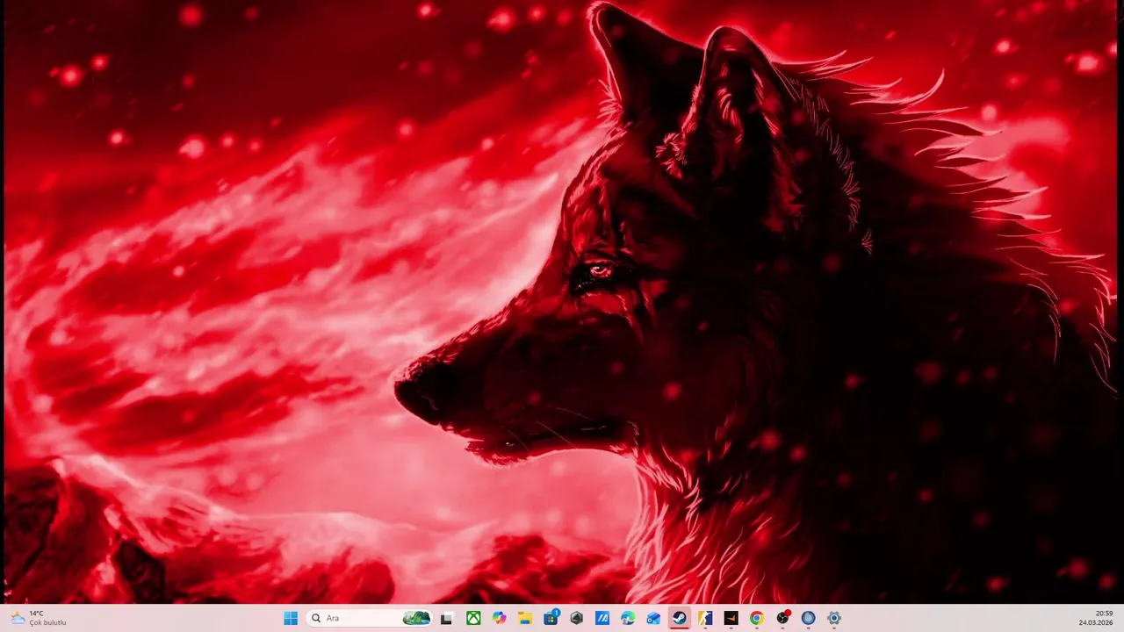This screenshot has width=1124, height=632.
Task: Launch Microsoft Edge browser
Action: [x=628, y=618]
